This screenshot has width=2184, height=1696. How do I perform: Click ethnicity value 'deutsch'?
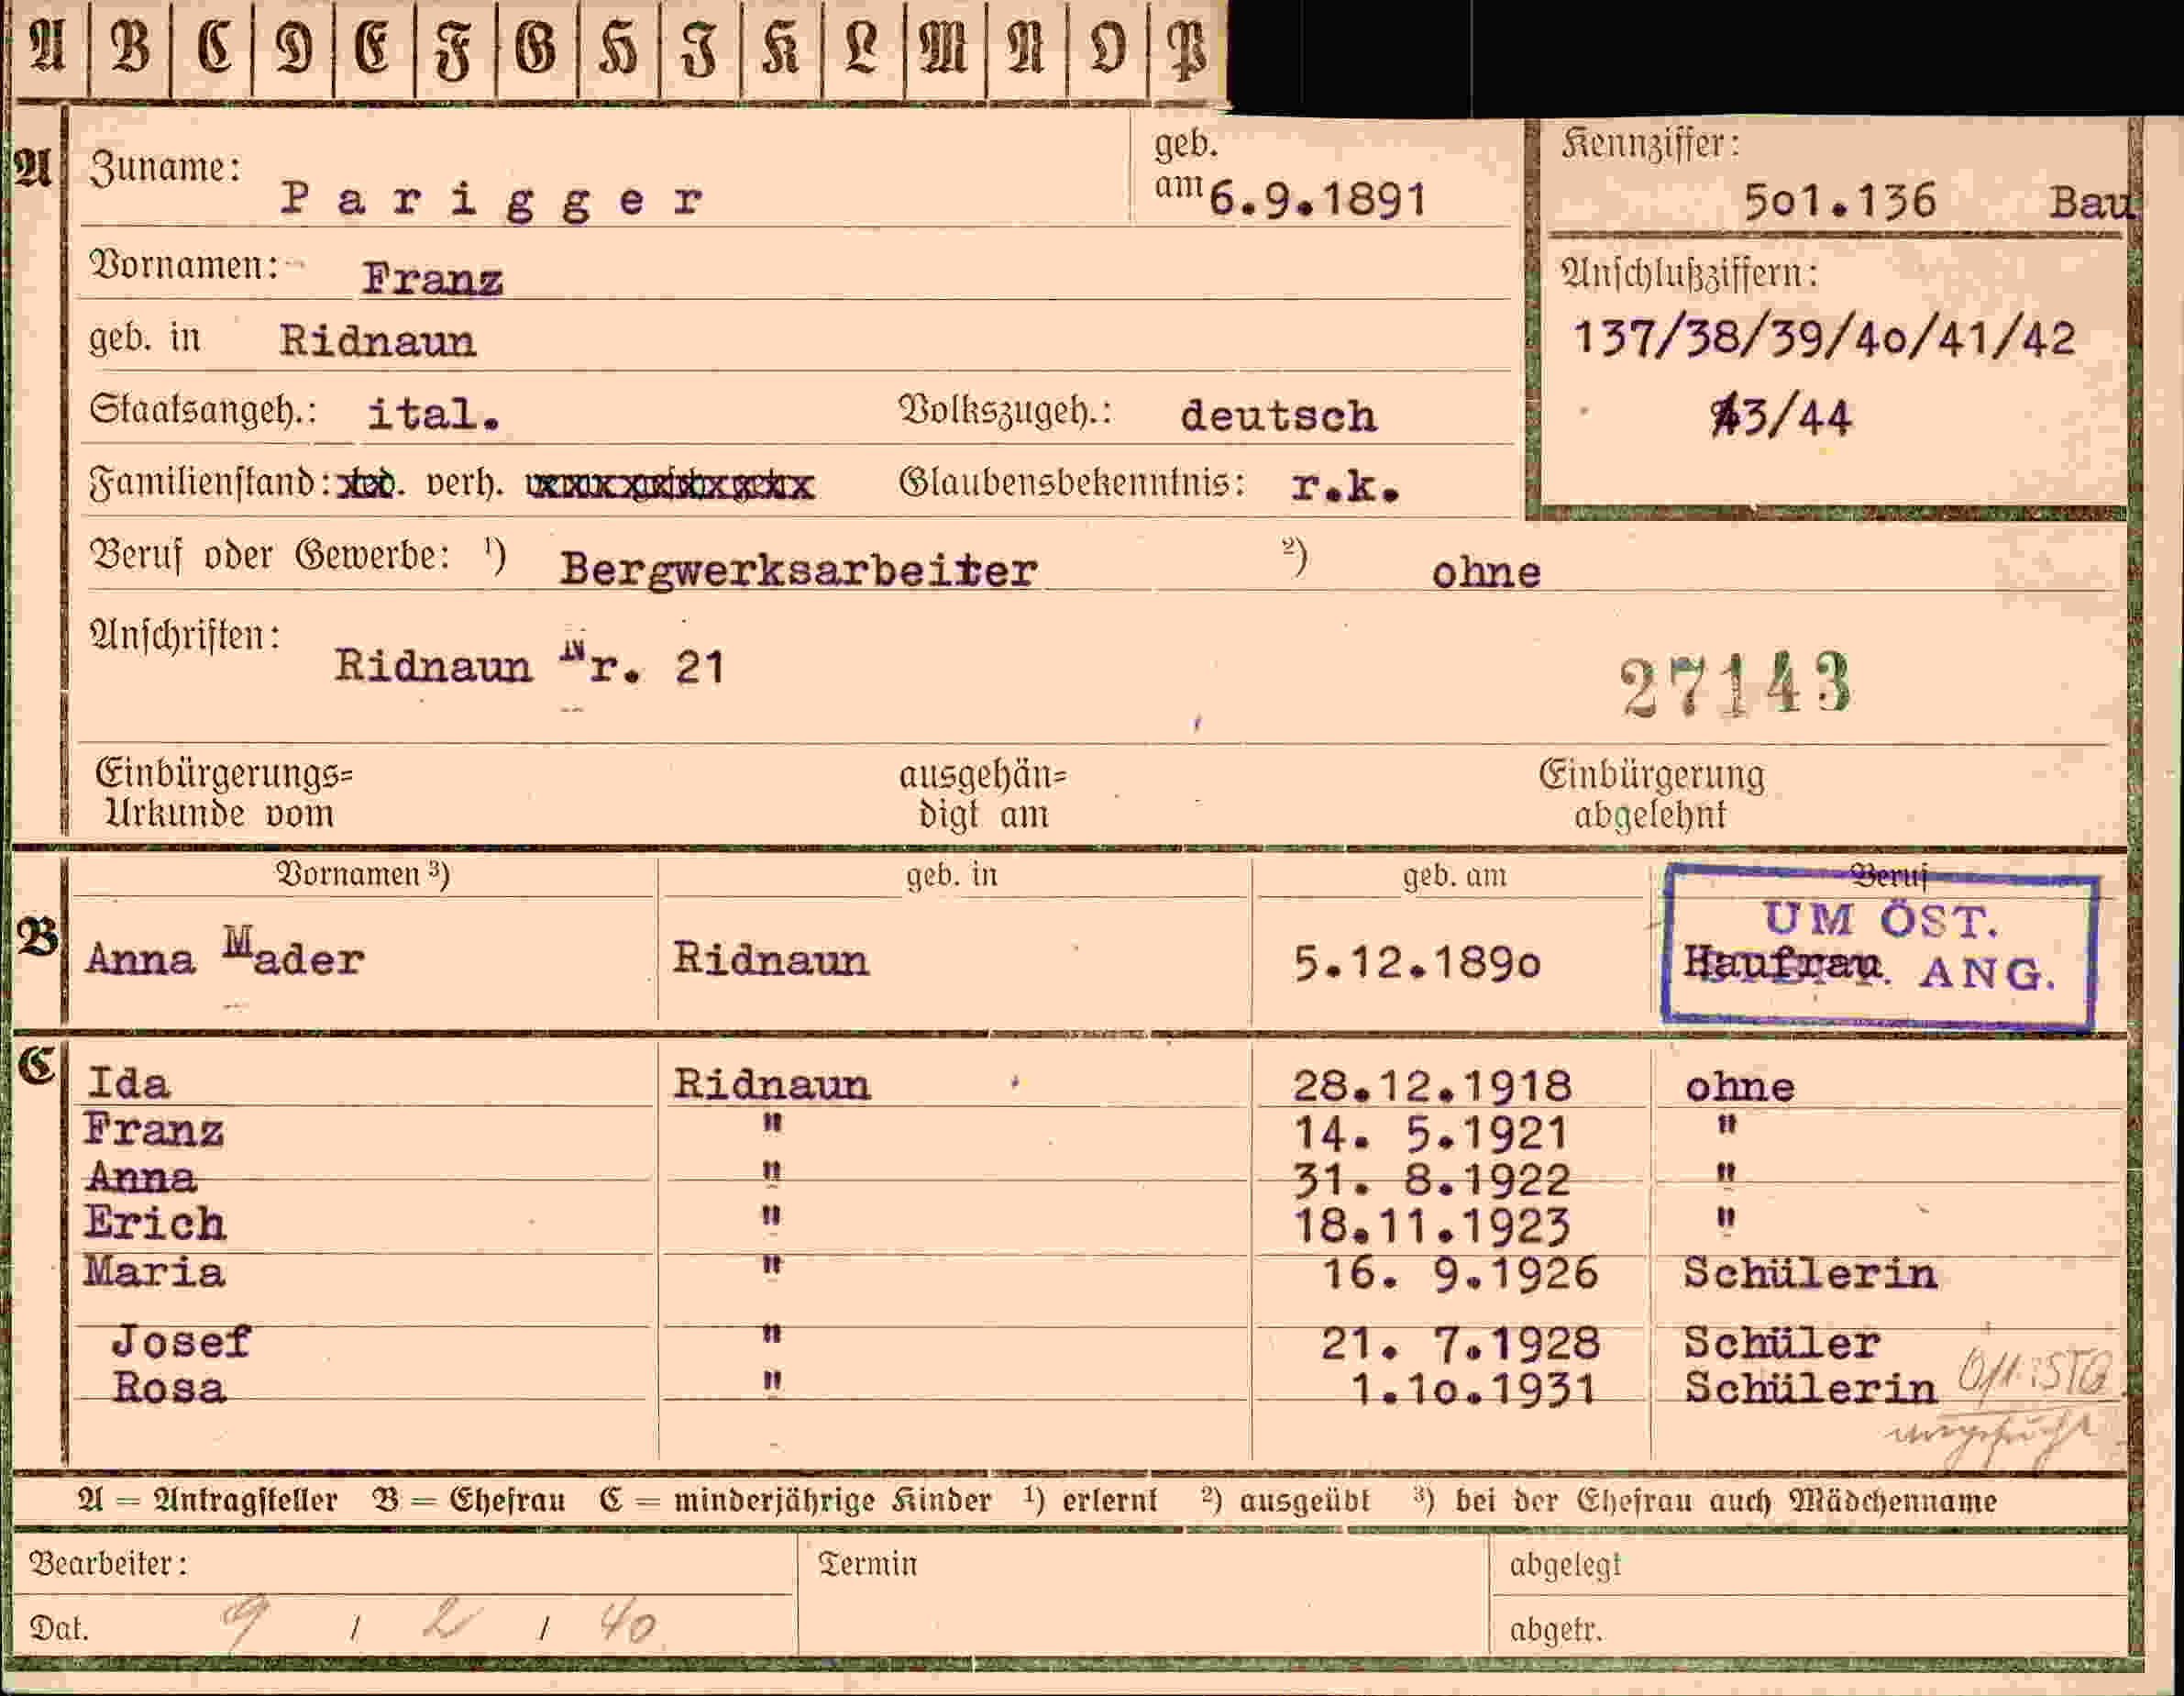pyautogui.click(x=1278, y=416)
